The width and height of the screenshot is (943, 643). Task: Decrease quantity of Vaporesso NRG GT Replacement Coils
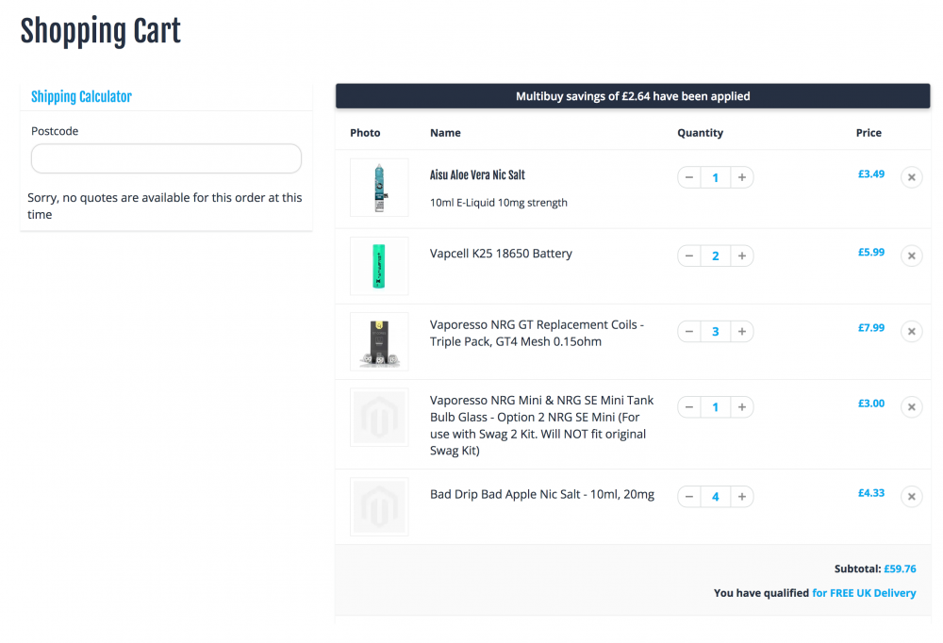click(x=689, y=332)
